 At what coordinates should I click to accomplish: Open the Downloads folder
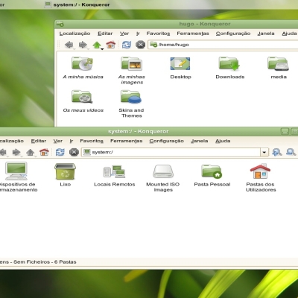click(229, 63)
